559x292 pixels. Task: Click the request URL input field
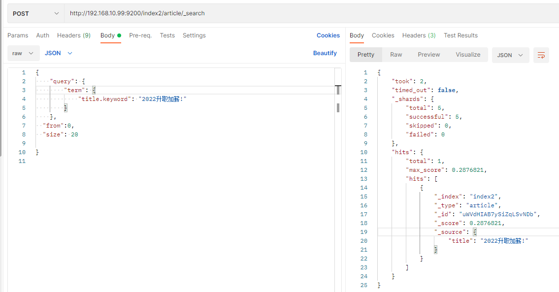tap(310, 14)
